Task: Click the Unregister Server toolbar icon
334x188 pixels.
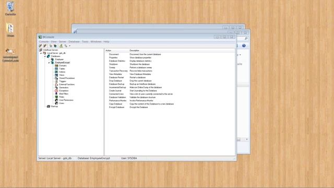Action: (x=45, y=46)
